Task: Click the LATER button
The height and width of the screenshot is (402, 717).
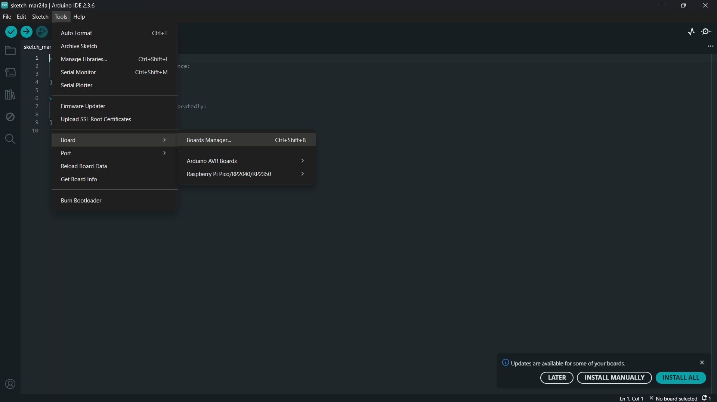Action: (557, 378)
